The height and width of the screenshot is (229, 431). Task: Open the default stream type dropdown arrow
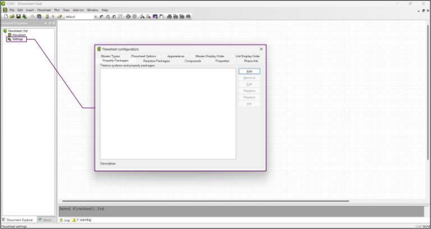click(95, 17)
